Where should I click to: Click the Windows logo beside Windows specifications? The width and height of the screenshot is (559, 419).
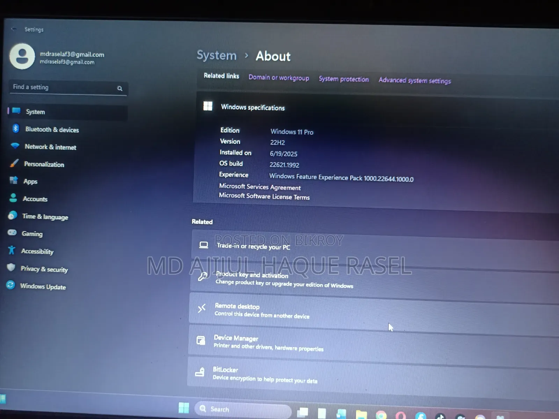point(208,106)
